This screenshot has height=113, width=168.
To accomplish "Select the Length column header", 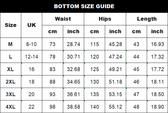I will (147, 19).
